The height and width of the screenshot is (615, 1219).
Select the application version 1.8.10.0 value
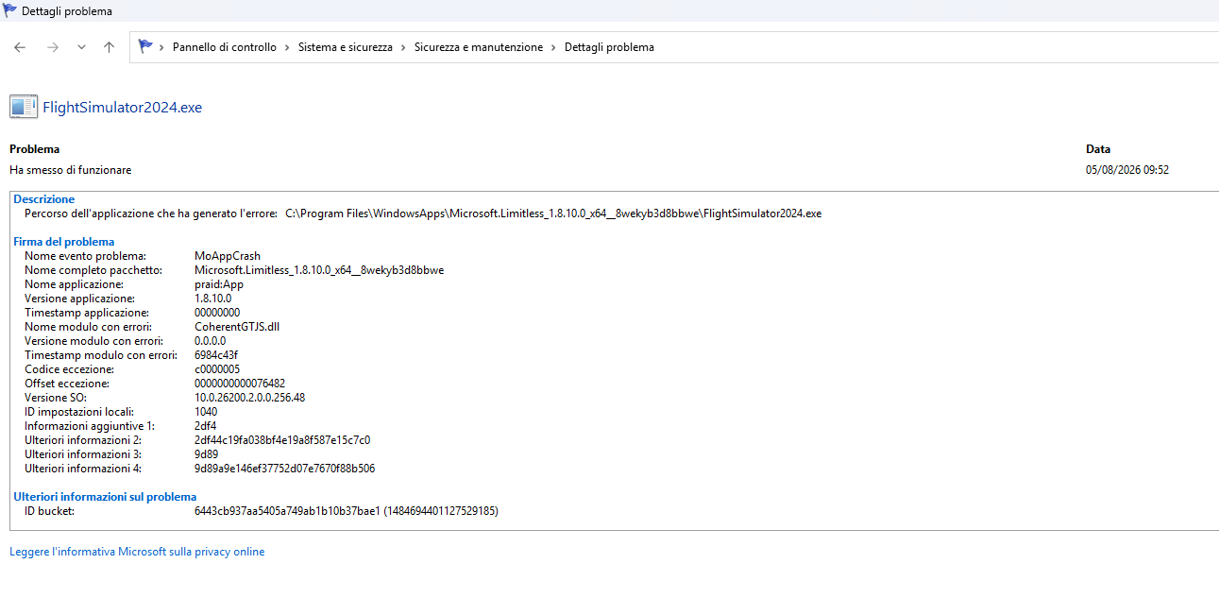[212, 299]
